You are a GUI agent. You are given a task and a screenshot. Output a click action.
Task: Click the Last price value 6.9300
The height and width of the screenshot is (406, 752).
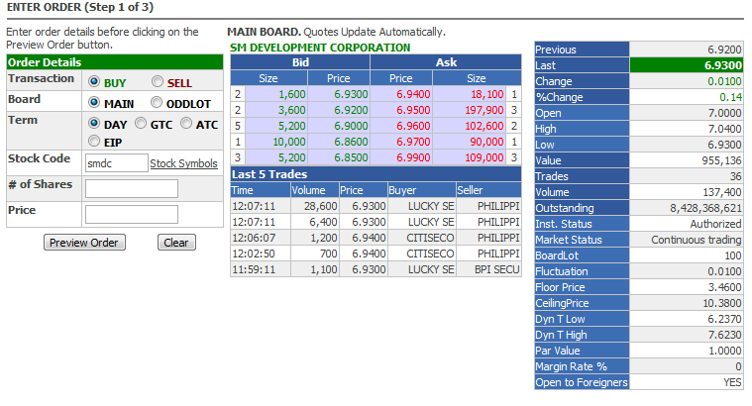722,65
